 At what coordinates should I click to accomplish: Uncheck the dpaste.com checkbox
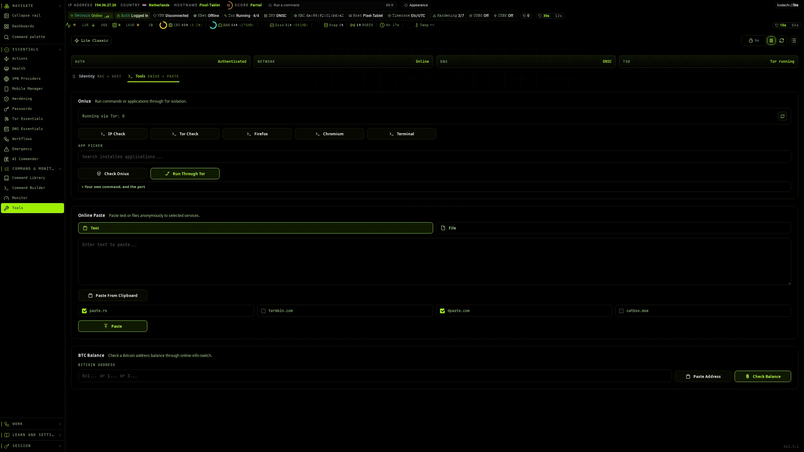pos(443,311)
